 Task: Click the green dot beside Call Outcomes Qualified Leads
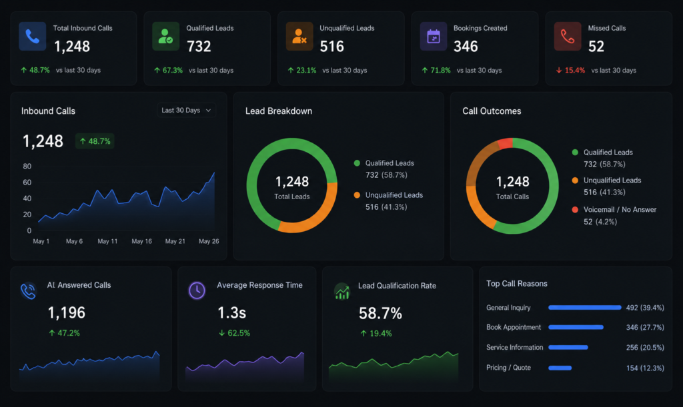(x=575, y=152)
